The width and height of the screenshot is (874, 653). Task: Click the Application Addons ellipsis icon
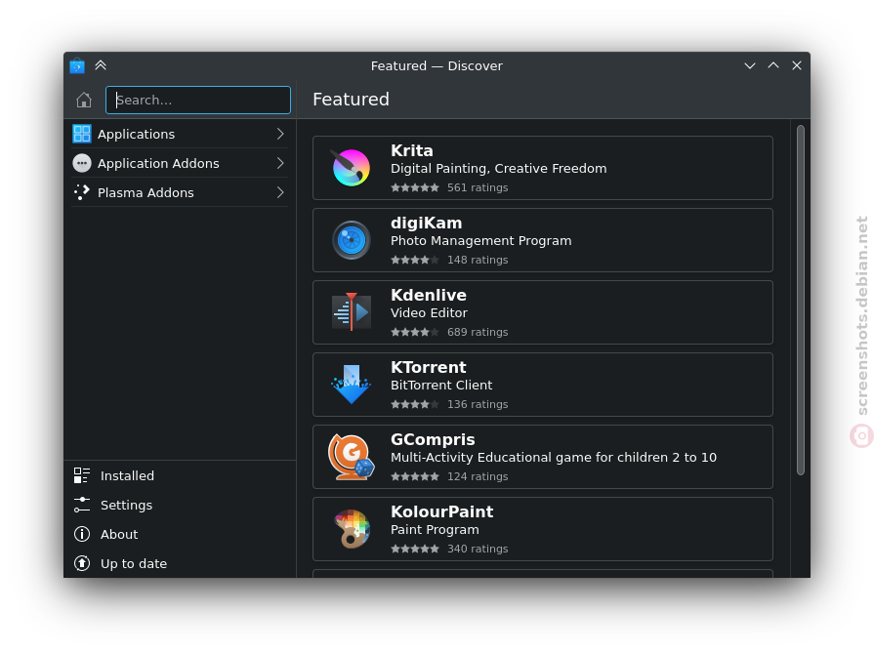(x=82, y=163)
